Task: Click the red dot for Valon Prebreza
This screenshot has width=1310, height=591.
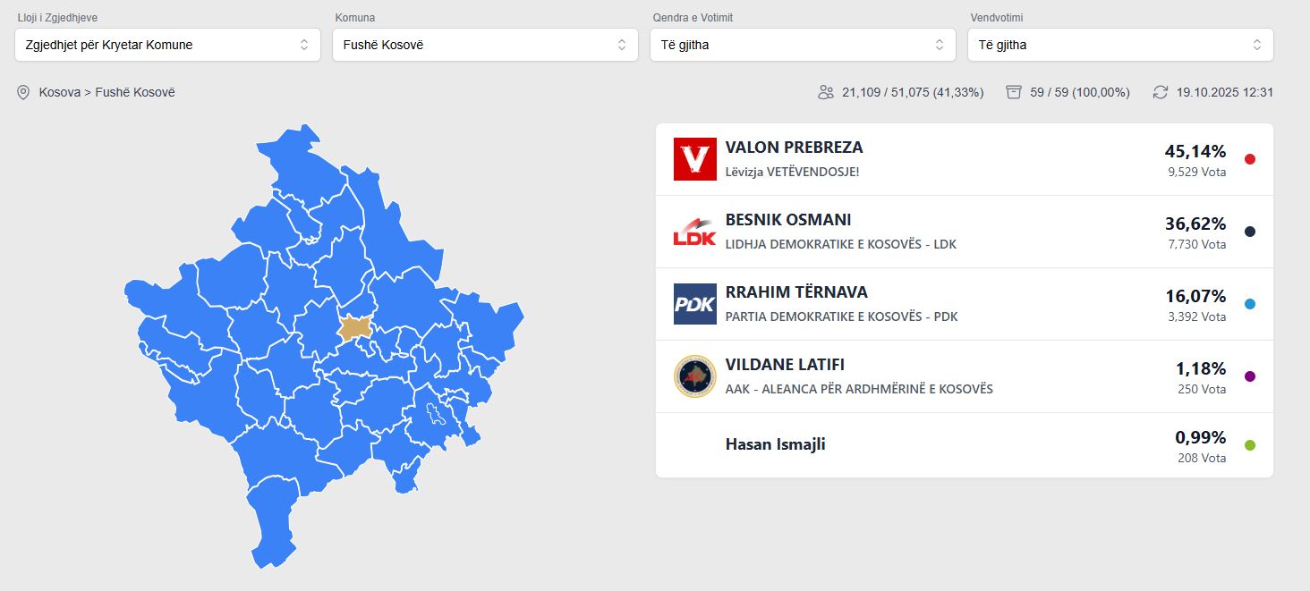Action: (x=1250, y=159)
